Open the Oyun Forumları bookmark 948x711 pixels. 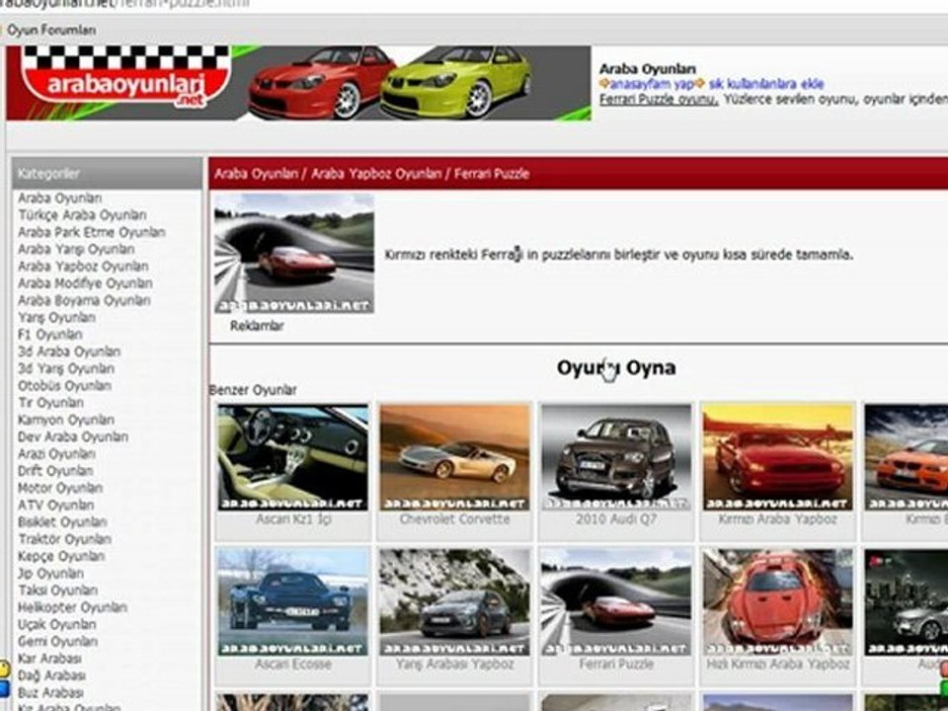point(51,30)
